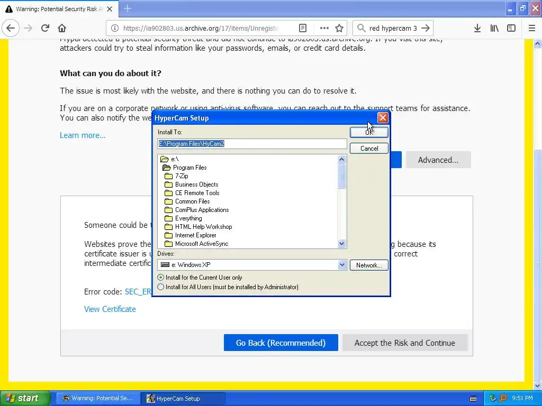Open the Drives dropdown list

coord(342,265)
